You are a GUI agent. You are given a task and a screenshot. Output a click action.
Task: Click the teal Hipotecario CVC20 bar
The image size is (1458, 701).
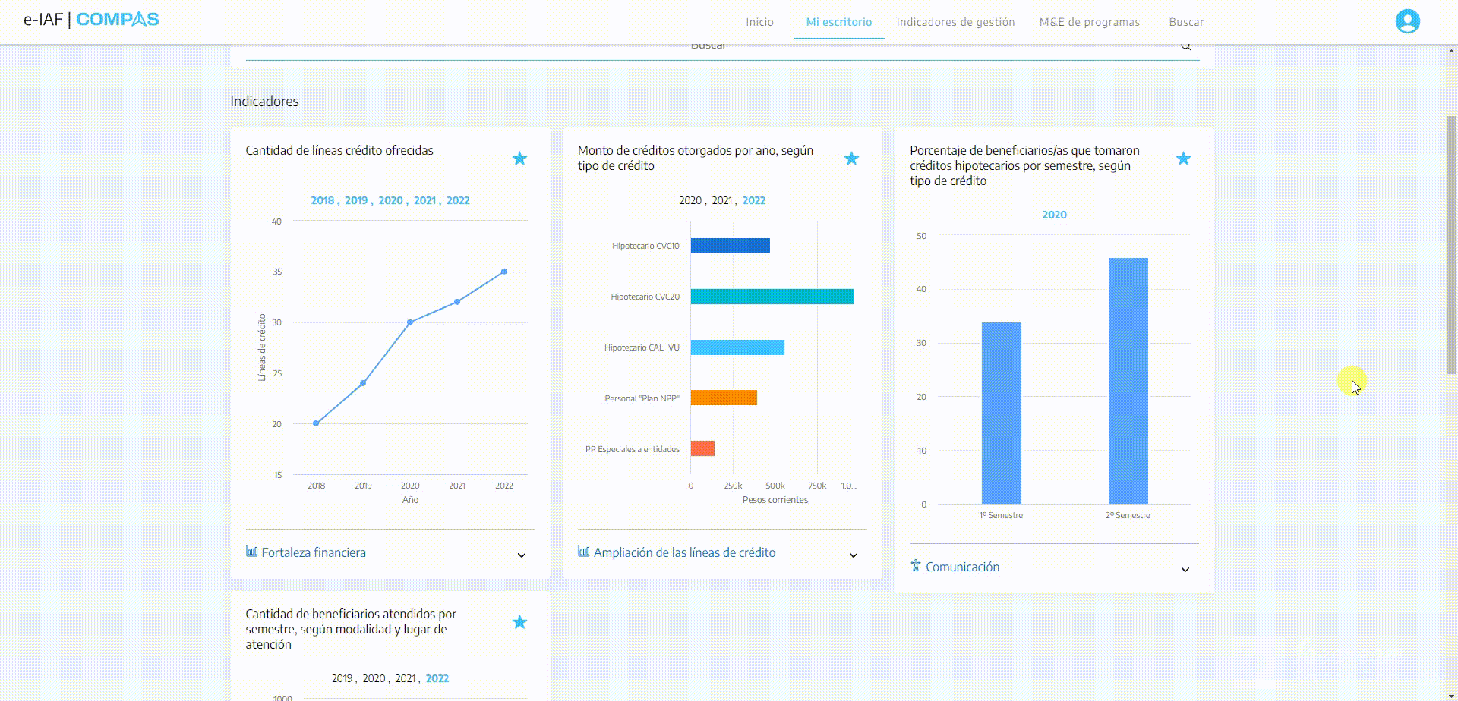point(772,297)
